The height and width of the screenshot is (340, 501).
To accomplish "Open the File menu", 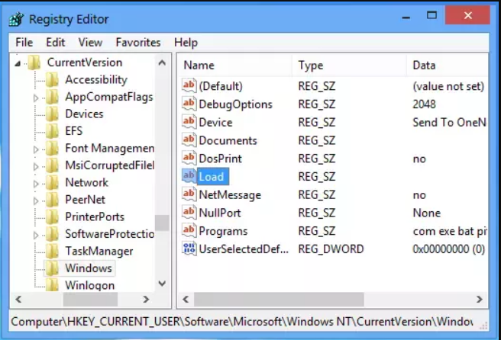I will [x=24, y=43].
